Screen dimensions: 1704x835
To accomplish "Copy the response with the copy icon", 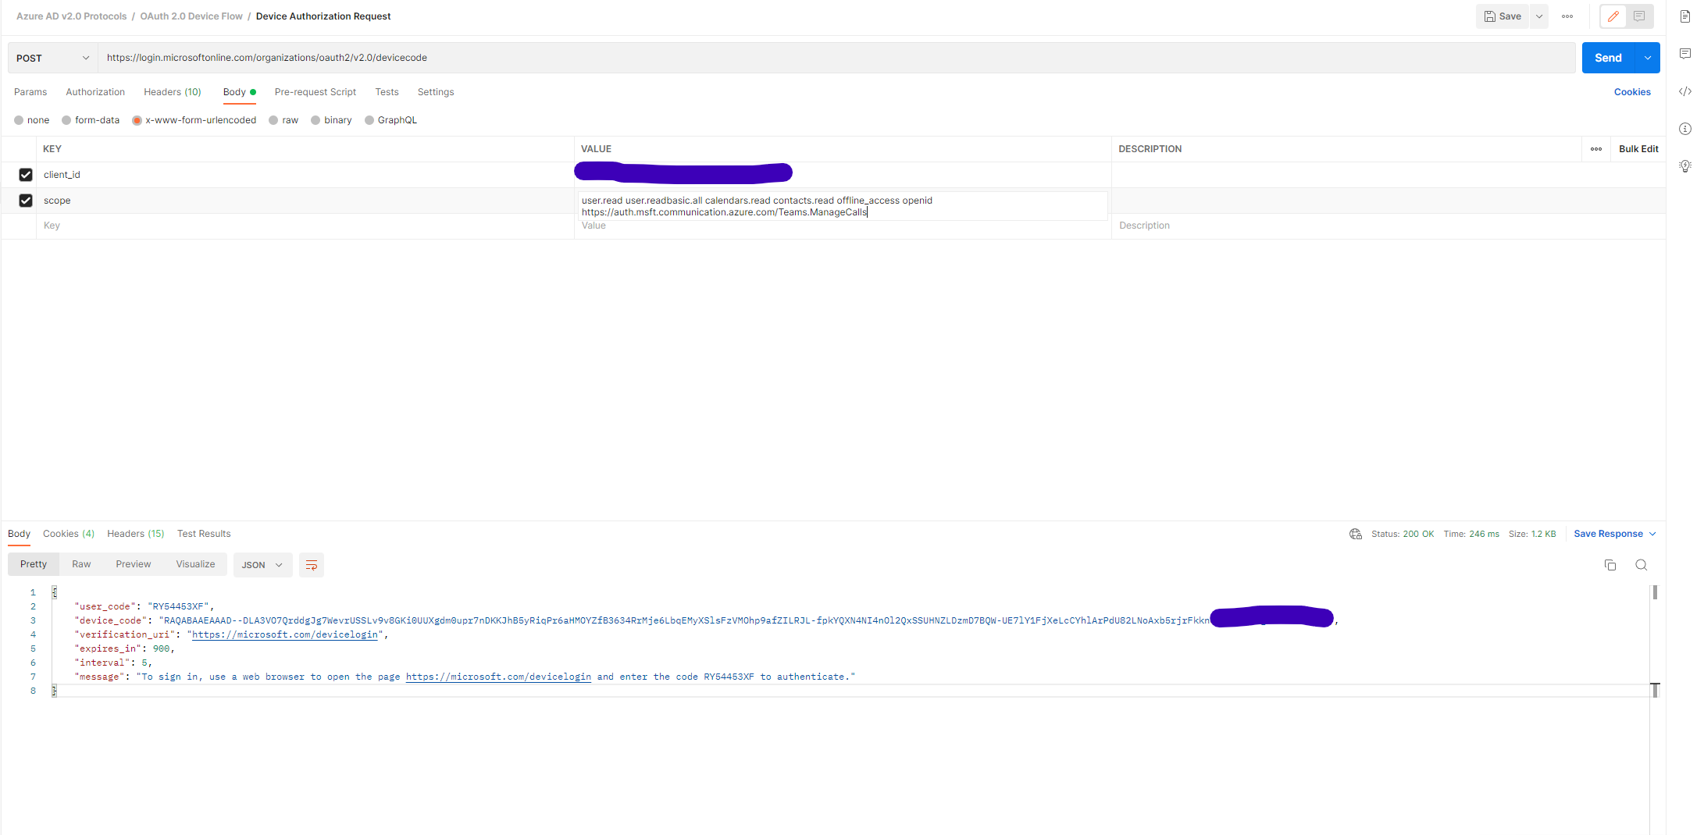I will 1610,565.
